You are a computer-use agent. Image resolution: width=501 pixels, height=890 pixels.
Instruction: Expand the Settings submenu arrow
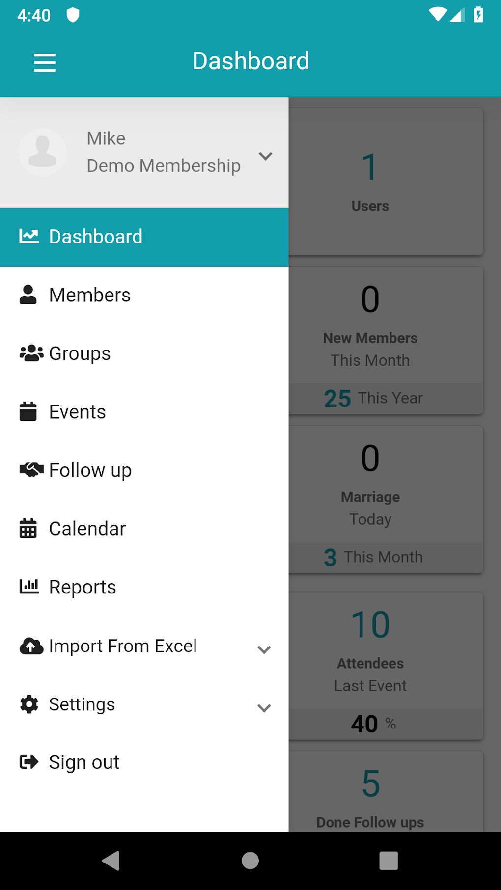point(264,708)
